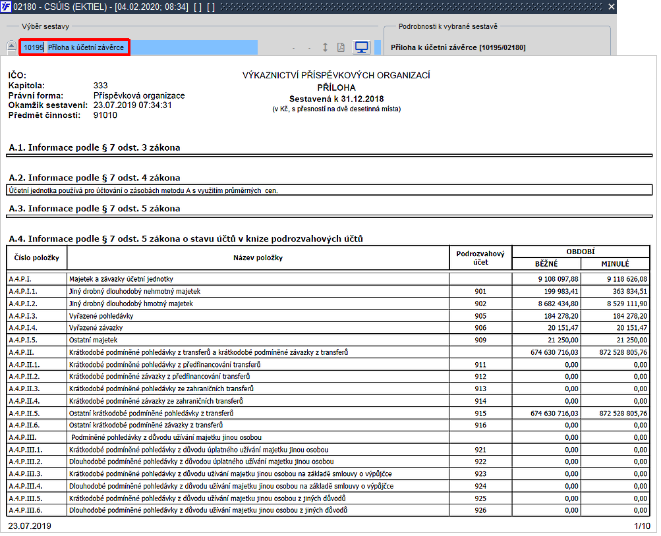Click the Název položky column header
Image resolution: width=661 pixels, height=536 pixels.
258,257
